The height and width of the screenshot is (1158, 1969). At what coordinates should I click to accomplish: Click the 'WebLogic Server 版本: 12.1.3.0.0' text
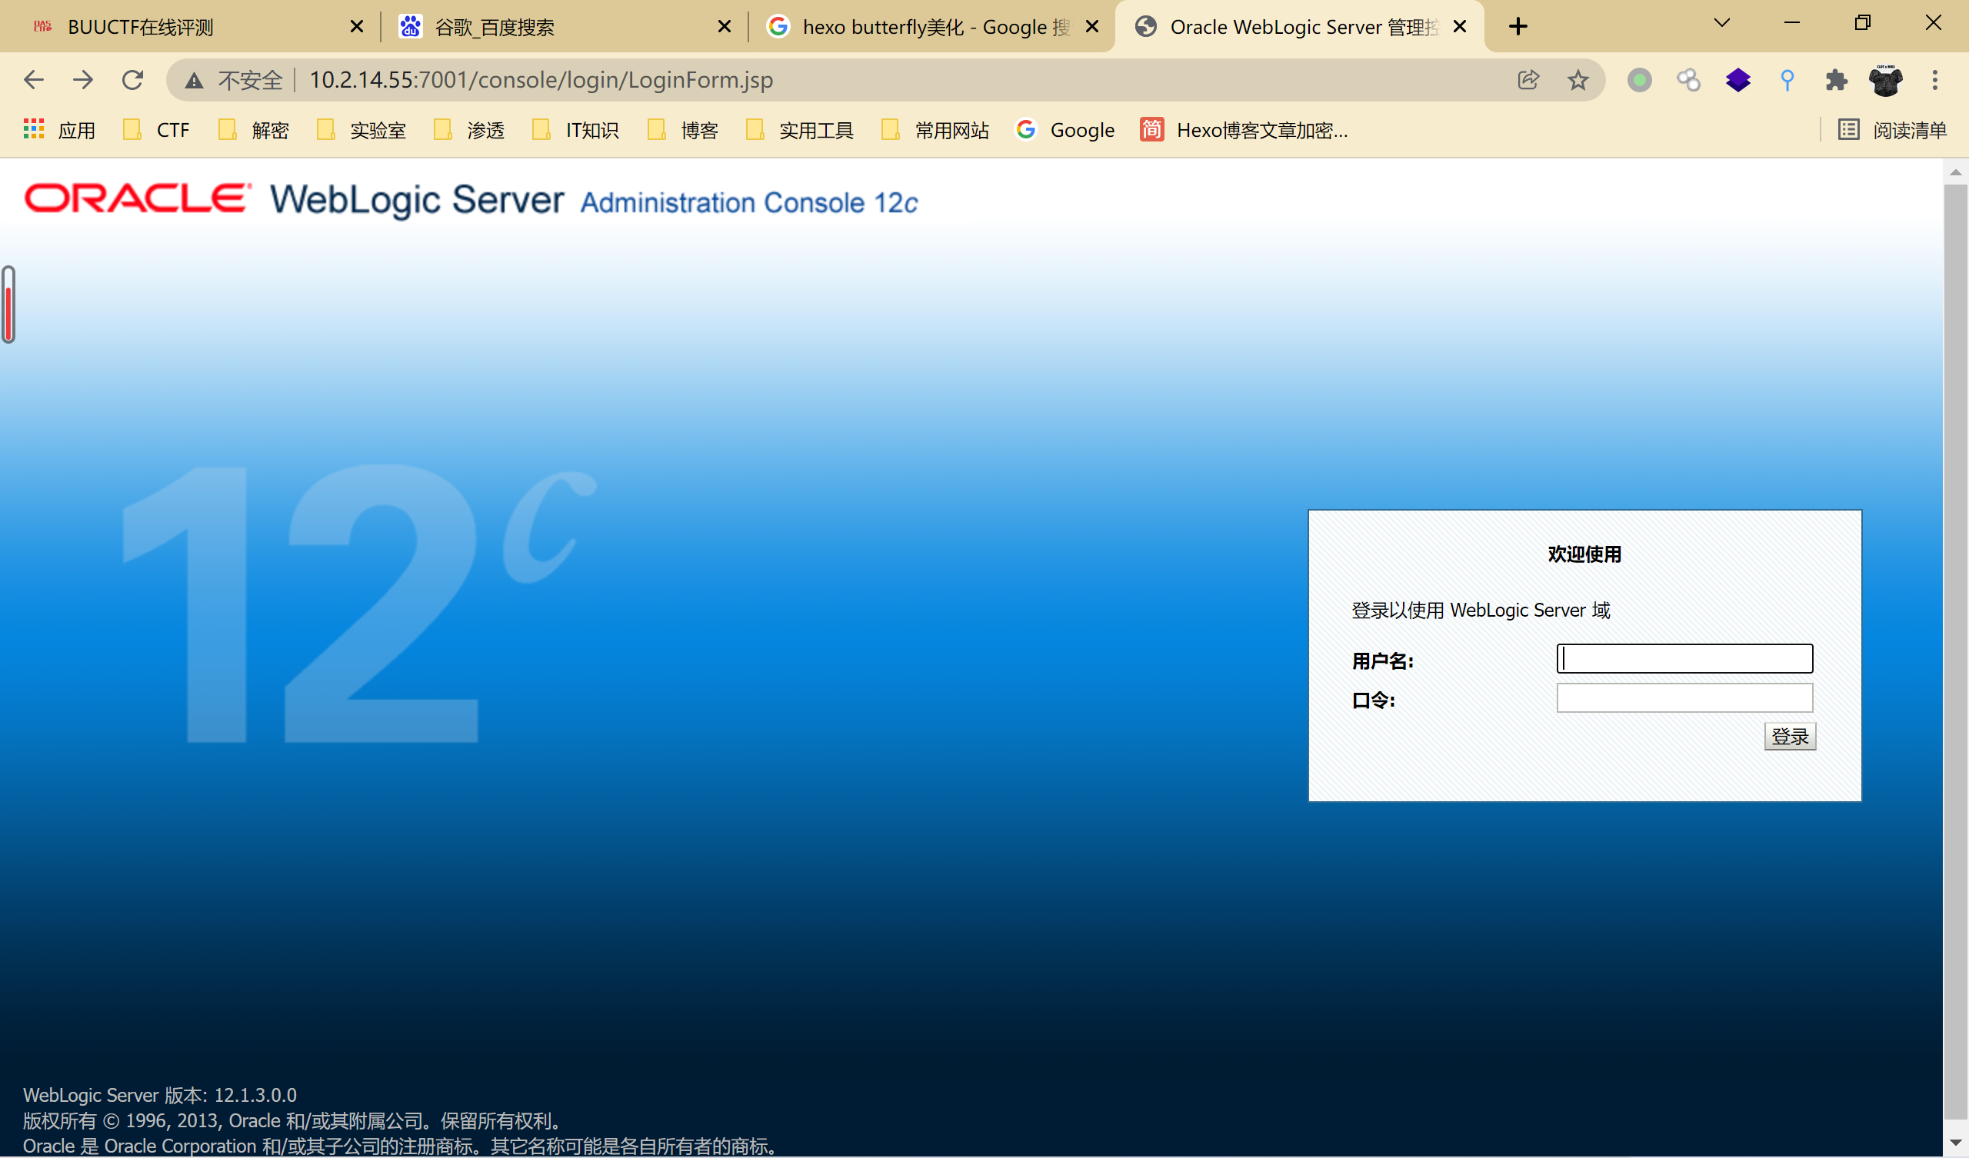point(160,1095)
